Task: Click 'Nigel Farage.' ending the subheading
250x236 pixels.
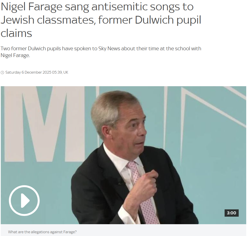Action: pos(15,55)
